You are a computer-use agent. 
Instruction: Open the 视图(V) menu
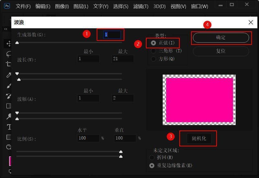178,6
